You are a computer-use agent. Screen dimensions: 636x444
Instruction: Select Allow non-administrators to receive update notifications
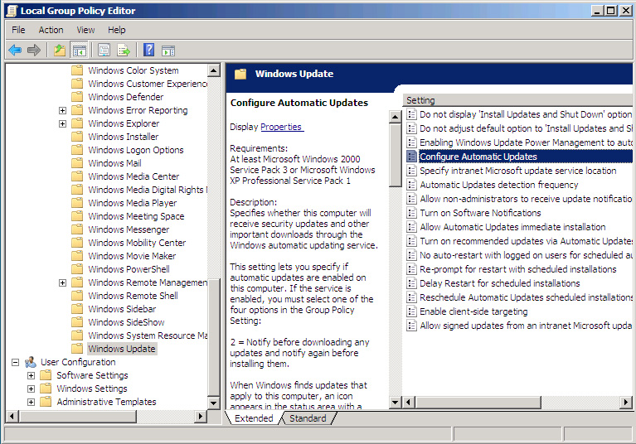pyautogui.click(x=526, y=199)
